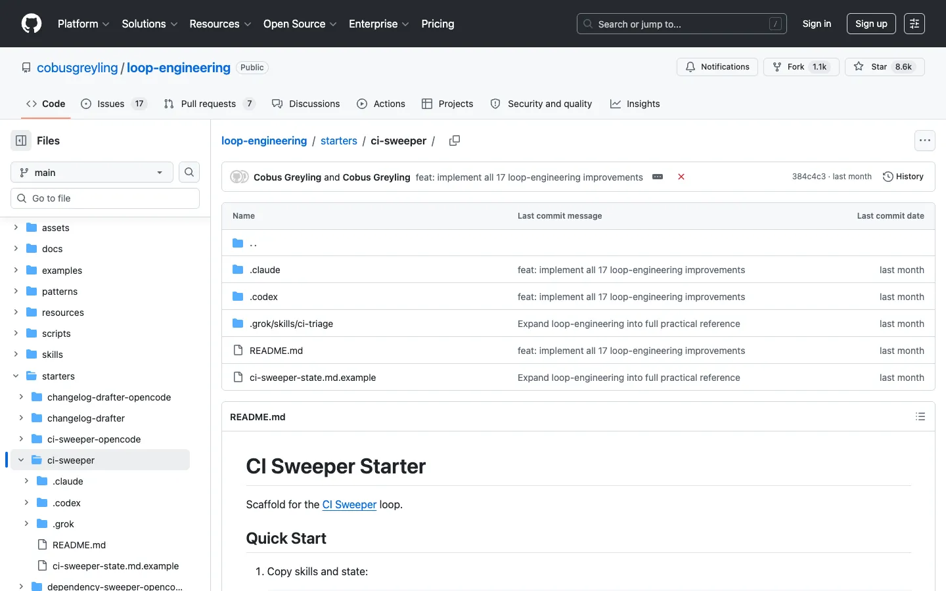
Task: Expand the patterns folder in tree
Action: (16, 291)
